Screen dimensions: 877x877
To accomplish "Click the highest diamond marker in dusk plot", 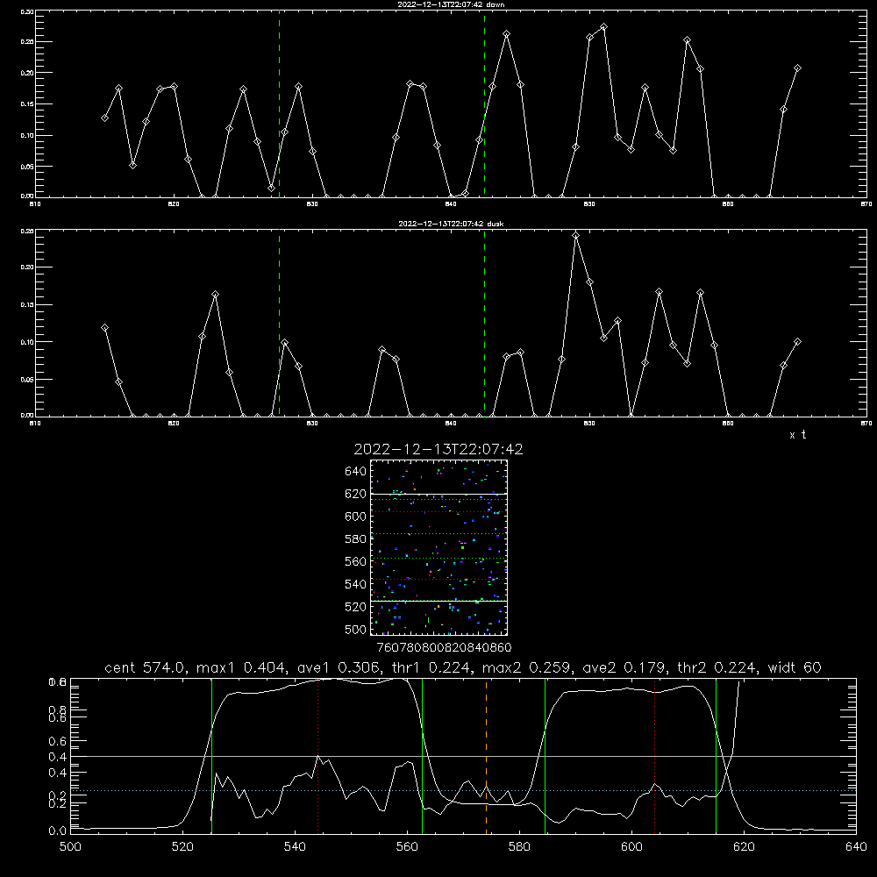I will tap(576, 235).
